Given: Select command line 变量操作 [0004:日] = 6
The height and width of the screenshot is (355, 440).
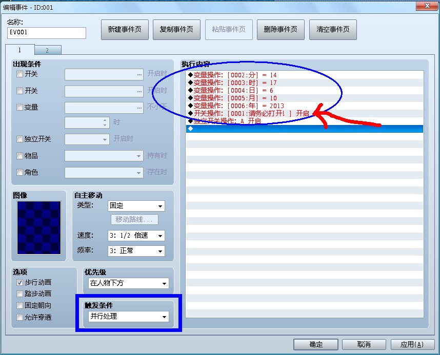Looking at the screenshot, I should (x=305, y=90).
